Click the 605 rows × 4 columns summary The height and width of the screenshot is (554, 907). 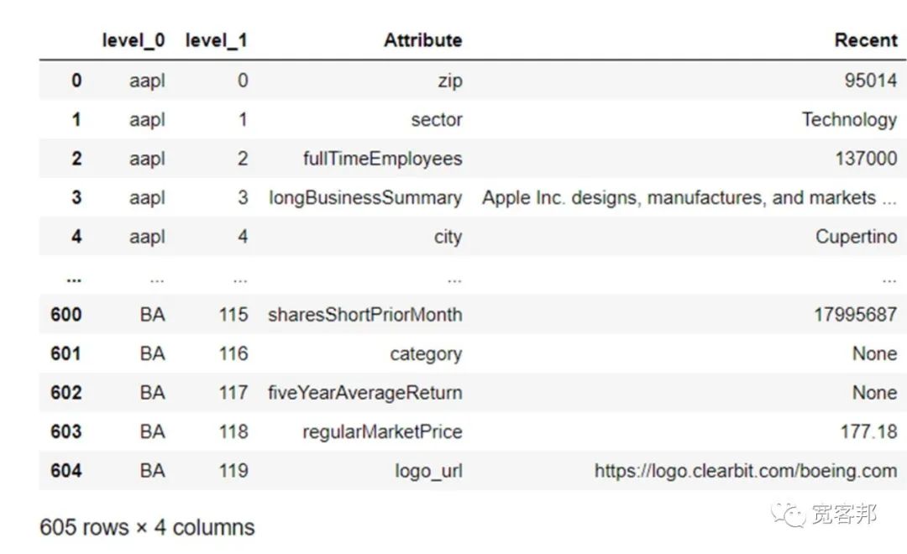tap(147, 527)
